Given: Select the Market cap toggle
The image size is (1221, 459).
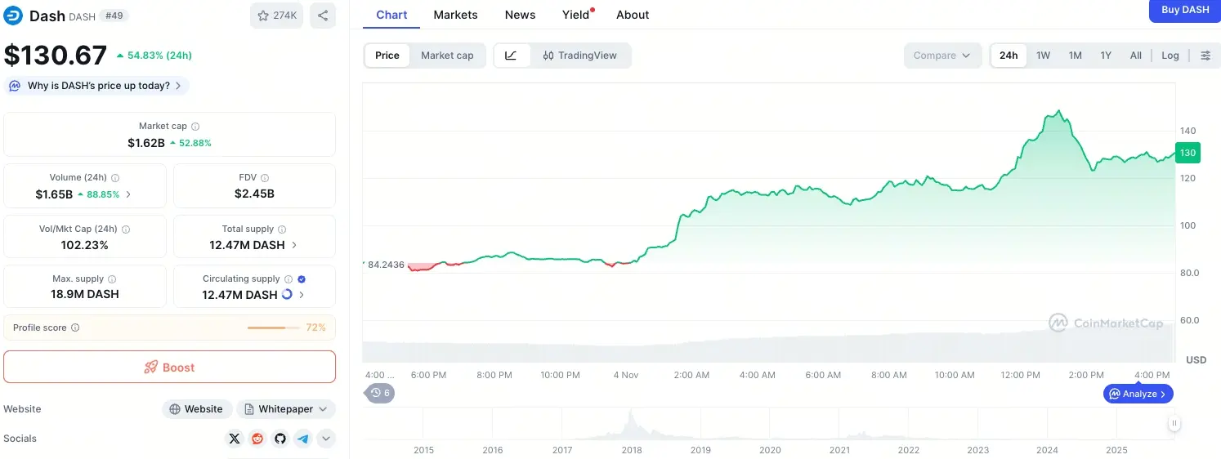Looking at the screenshot, I should [x=447, y=56].
